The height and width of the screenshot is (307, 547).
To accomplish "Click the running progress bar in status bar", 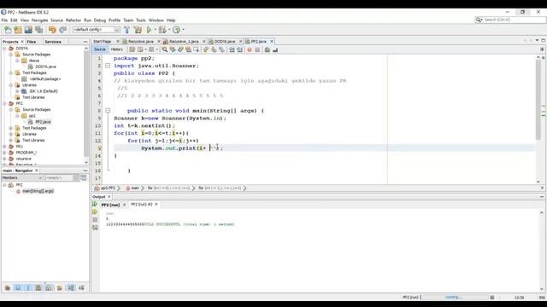I will tap(455, 298).
